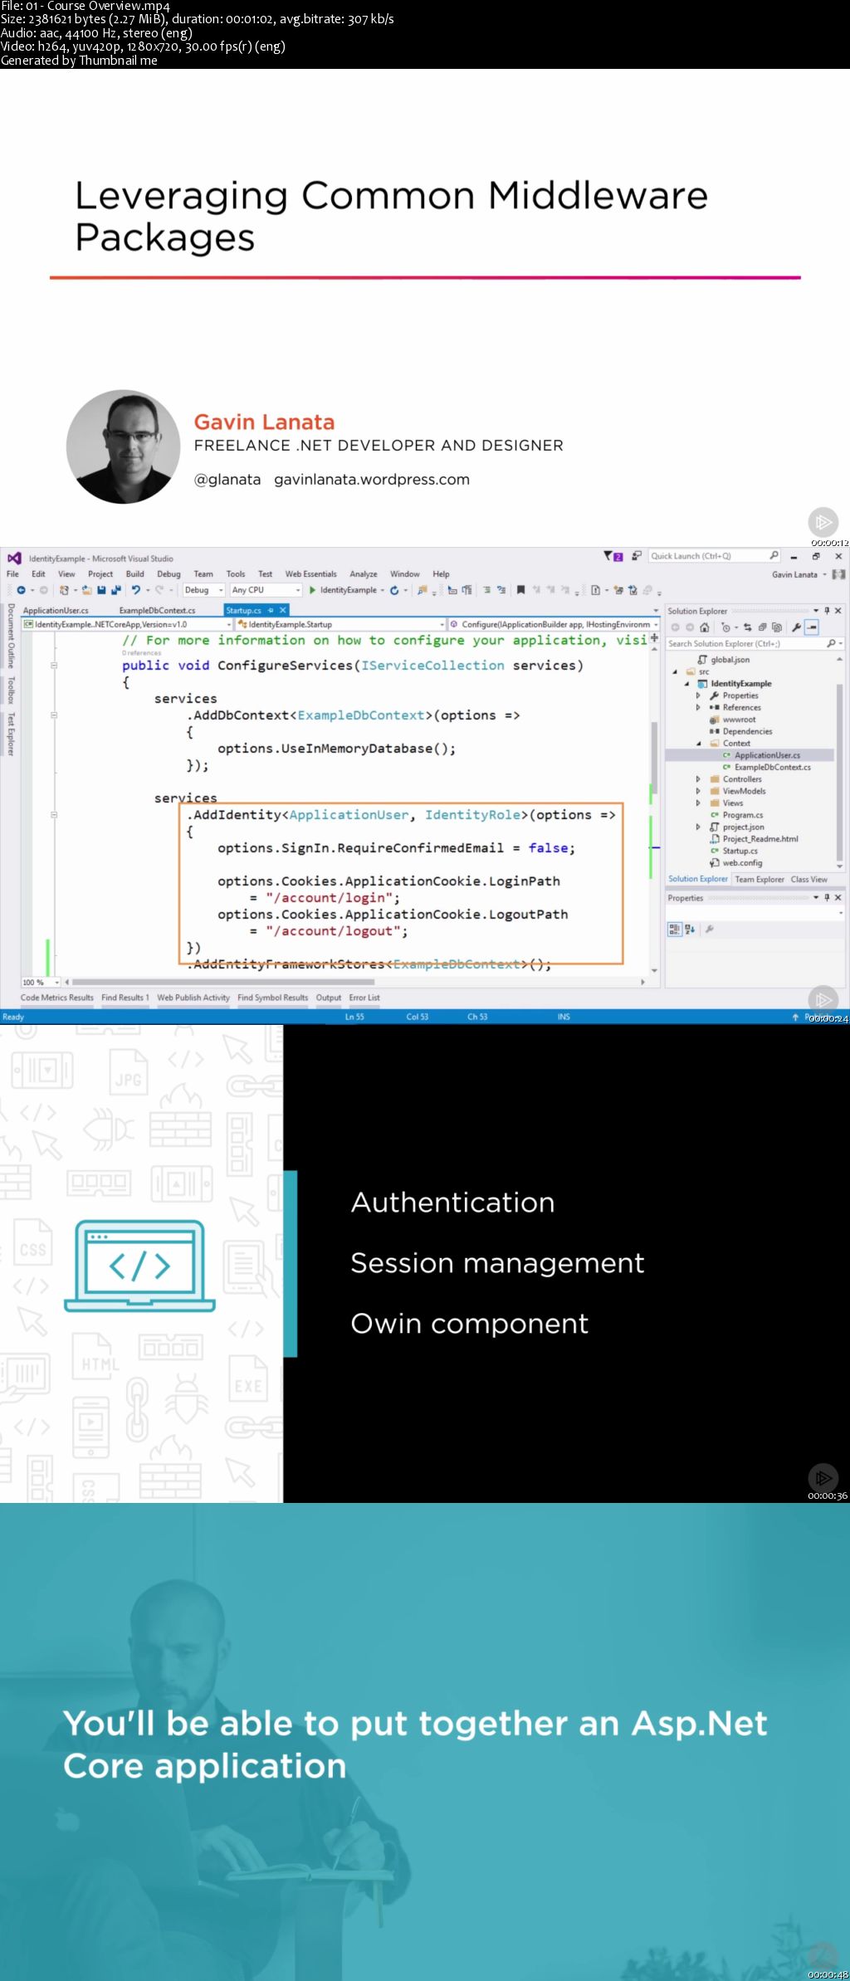Open the Any CPU platform dropdown
The image size is (850, 1981).
coord(266,590)
